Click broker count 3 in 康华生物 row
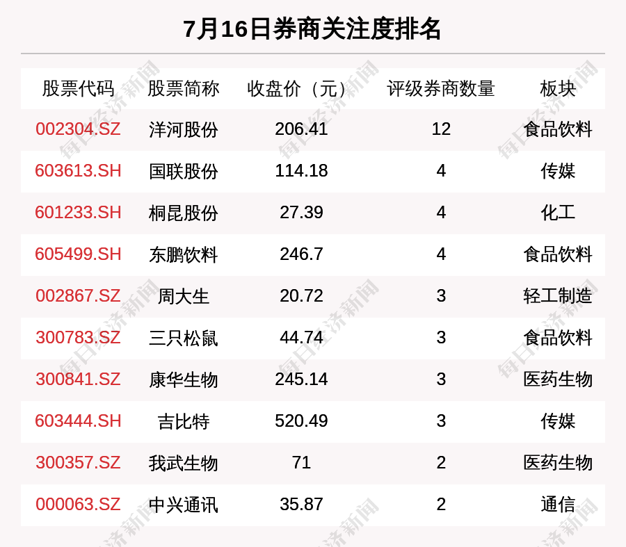Screen dimensions: 626x547 pyautogui.click(x=441, y=379)
